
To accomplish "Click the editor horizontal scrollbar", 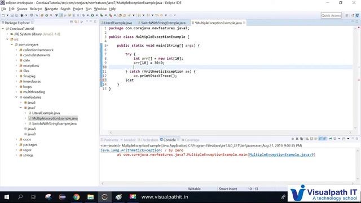I will 230,133.
